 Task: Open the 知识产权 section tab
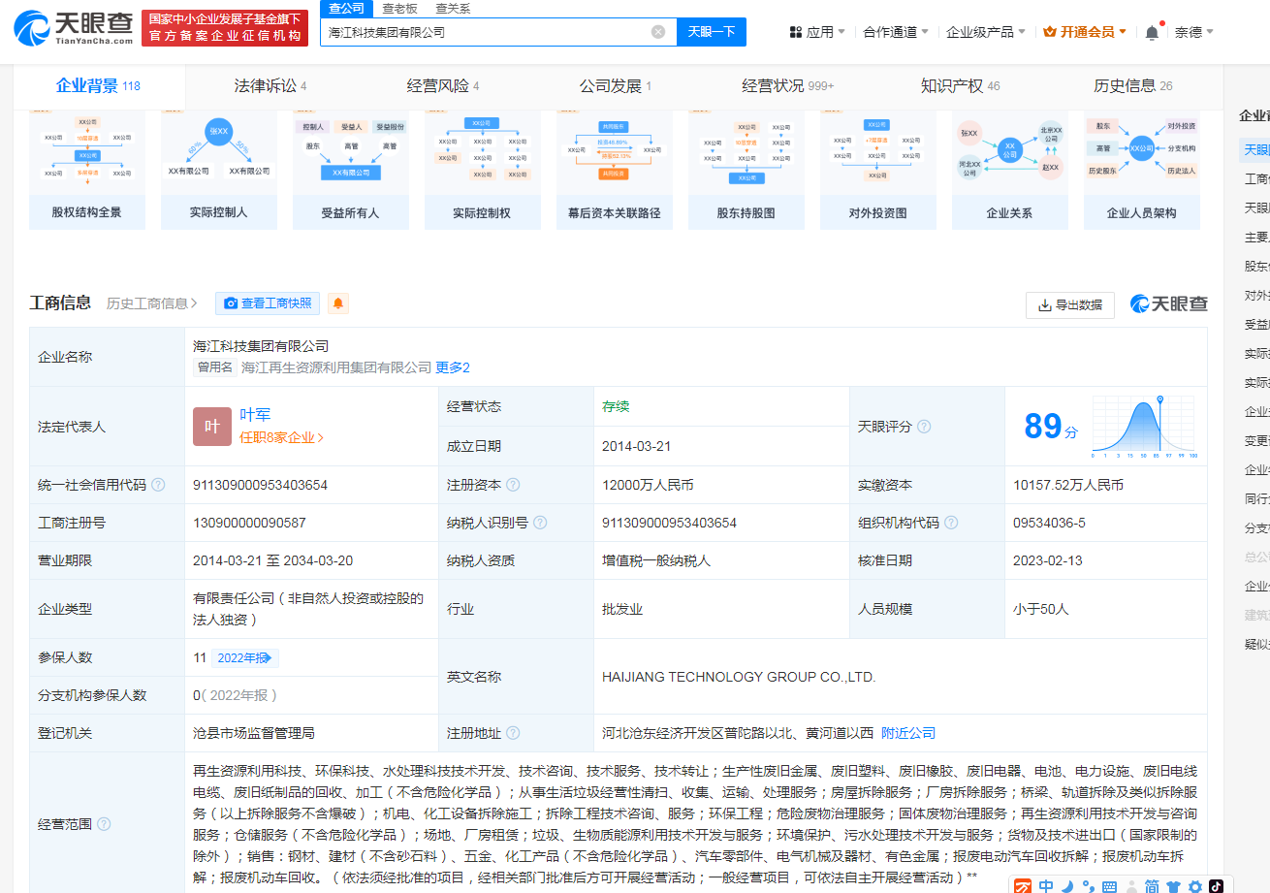coord(960,86)
